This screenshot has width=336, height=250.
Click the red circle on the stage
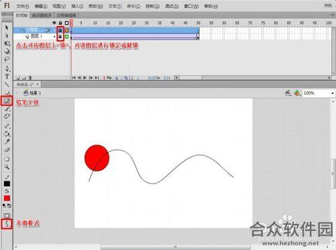(97, 158)
